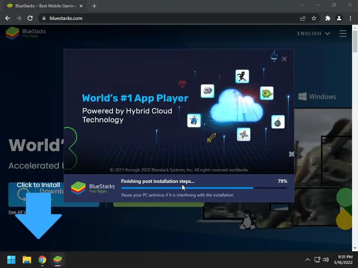Viewport: 358px width, 268px height.
Task: Click the padlock site info icon
Action: 44,18
